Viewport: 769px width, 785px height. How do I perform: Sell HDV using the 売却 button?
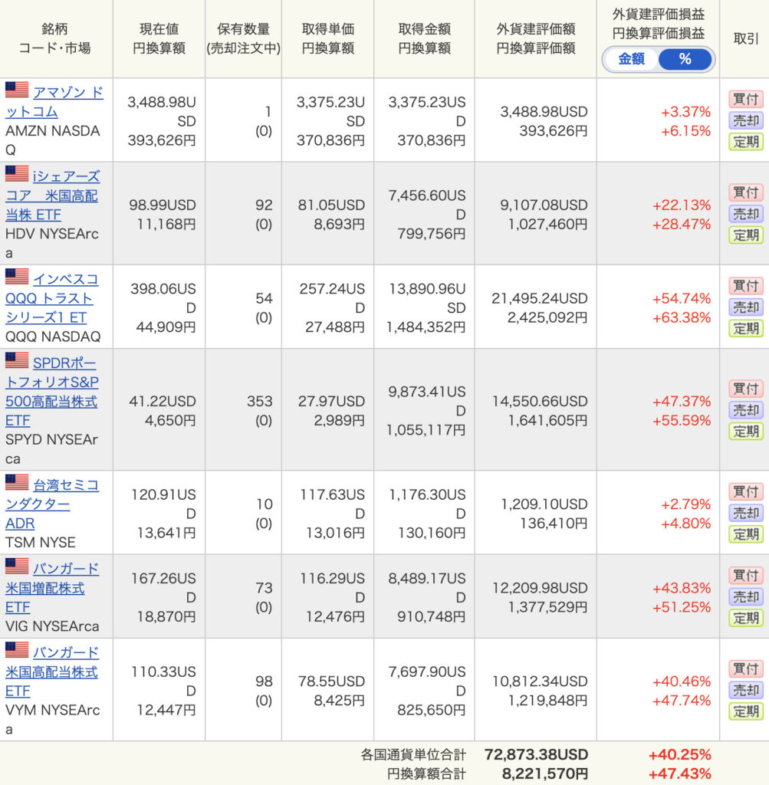pos(745,214)
